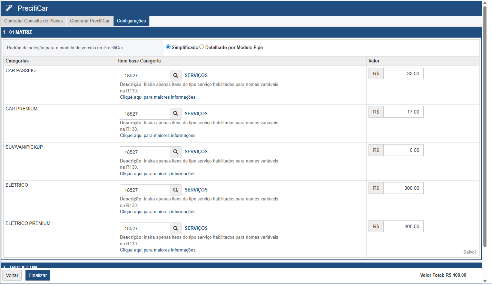
Task: Click the search icon in ELÉTRICO PREMIUM row
Action: point(176,228)
